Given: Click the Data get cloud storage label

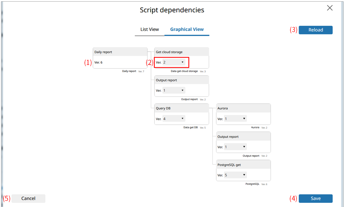Looking at the screenshot, I should tap(184, 71).
